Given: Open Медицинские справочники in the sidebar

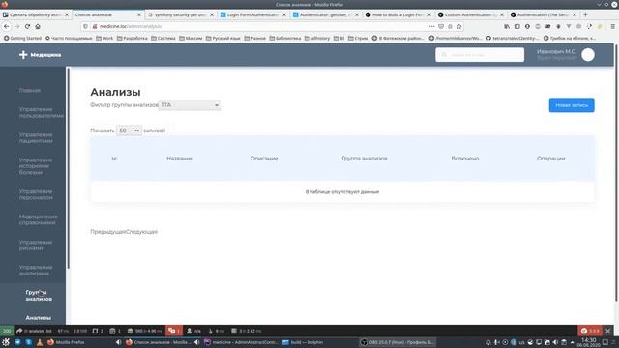Looking at the screenshot, I should (x=38, y=219).
